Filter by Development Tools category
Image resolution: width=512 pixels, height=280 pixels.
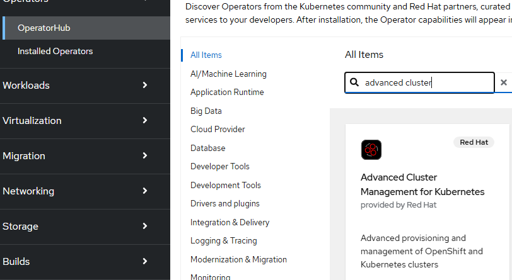[226, 186]
